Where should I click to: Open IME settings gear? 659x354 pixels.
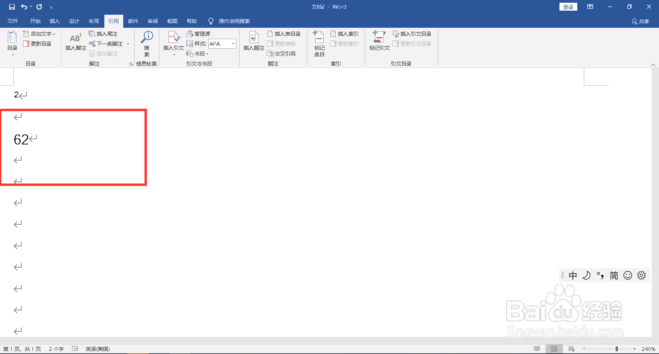pos(641,275)
